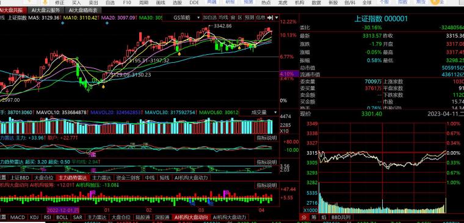The image size is (464, 223).
Task: Click the arrow-to-bar icon beside 信息
Action: (x=270, y=18)
